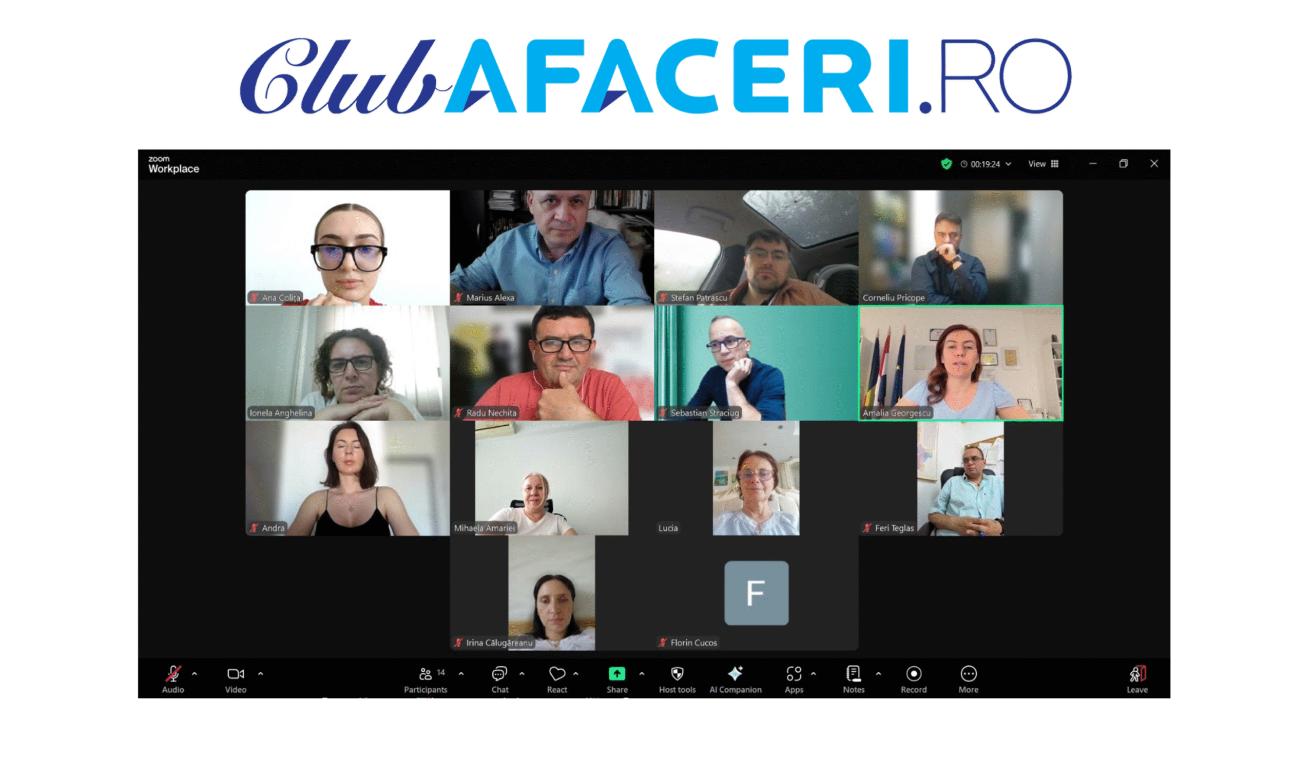The height and width of the screenshot is (776, 1314).
Task: Click the muted mic icon beside Irina Călugăreanu
Action: coord(458,642)
